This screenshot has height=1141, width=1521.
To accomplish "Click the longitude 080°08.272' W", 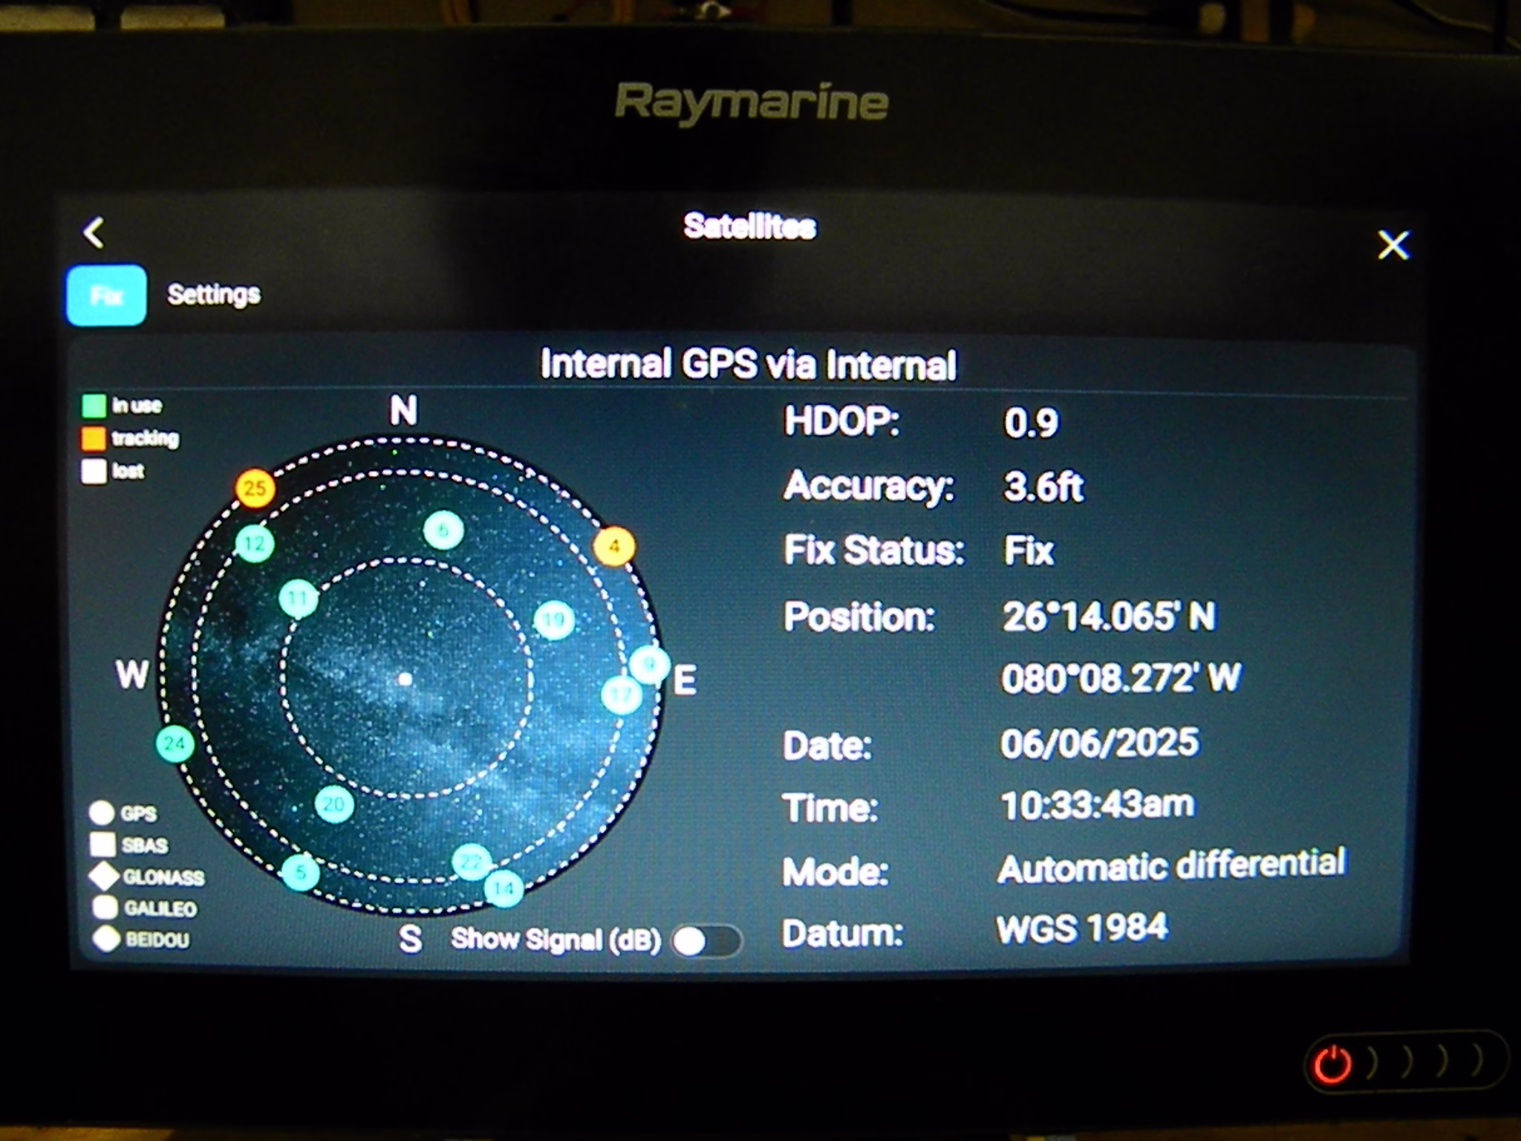I will (x=1121, y=679).
